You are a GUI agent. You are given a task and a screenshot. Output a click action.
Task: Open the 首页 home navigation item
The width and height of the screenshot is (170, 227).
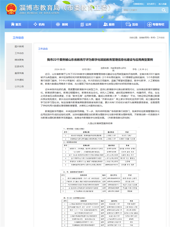point(16,25)
